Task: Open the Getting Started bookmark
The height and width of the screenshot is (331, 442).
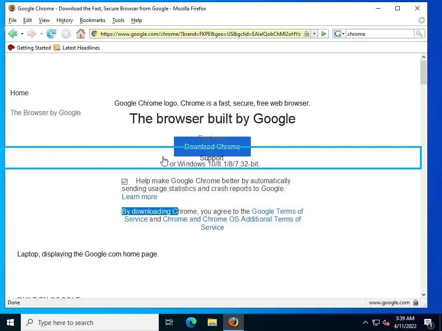Action: 29,47
